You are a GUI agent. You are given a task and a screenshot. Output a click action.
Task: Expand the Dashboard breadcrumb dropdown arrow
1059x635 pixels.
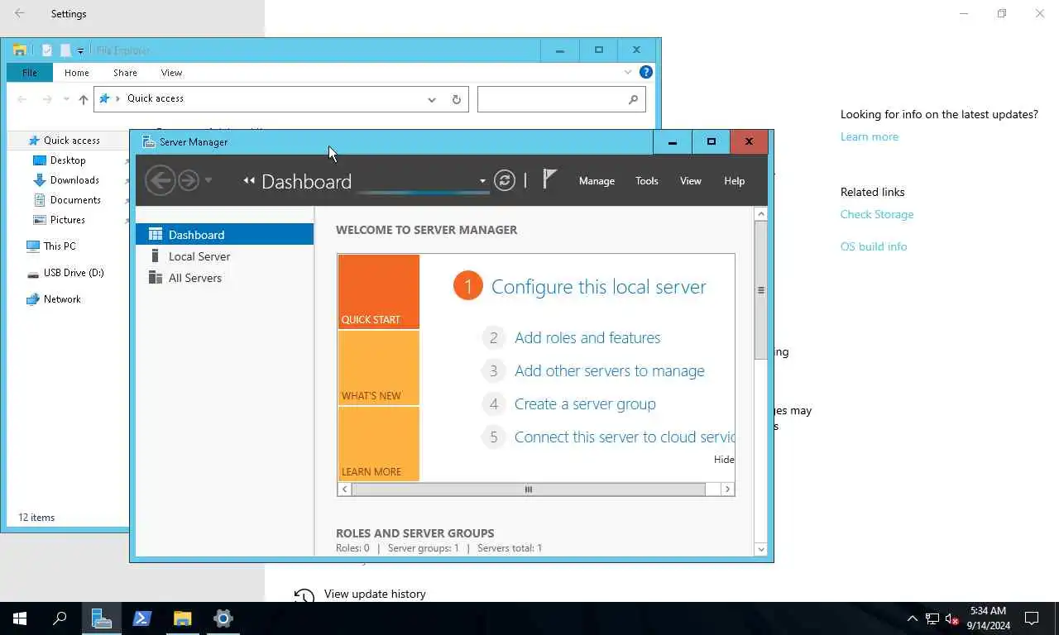click(x=482, y=181)
